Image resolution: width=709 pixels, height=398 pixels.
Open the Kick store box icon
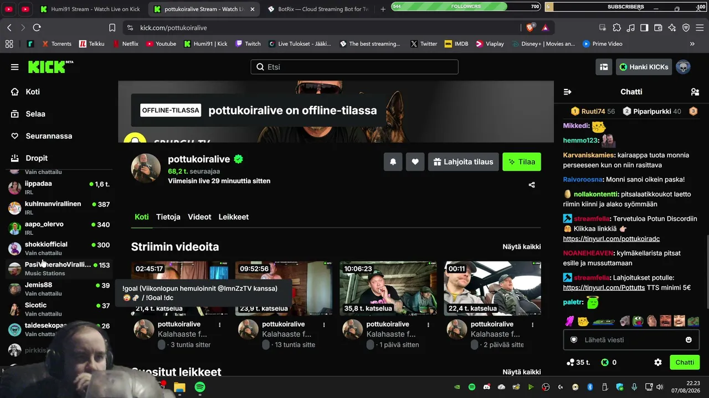click(604, 67)
